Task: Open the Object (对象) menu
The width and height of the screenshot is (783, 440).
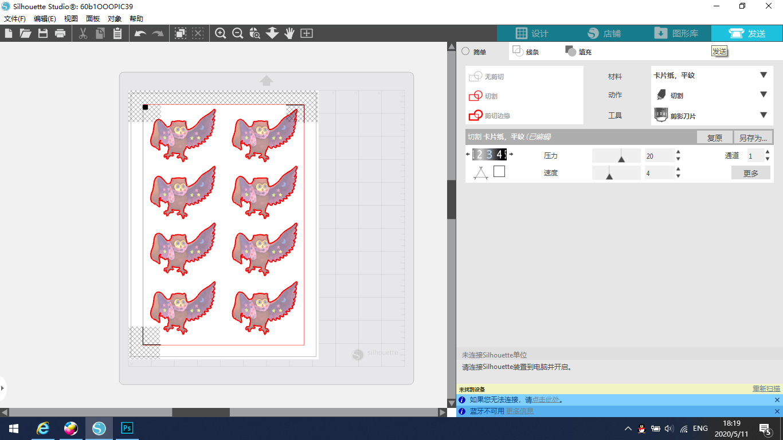Action: point(115,18)
